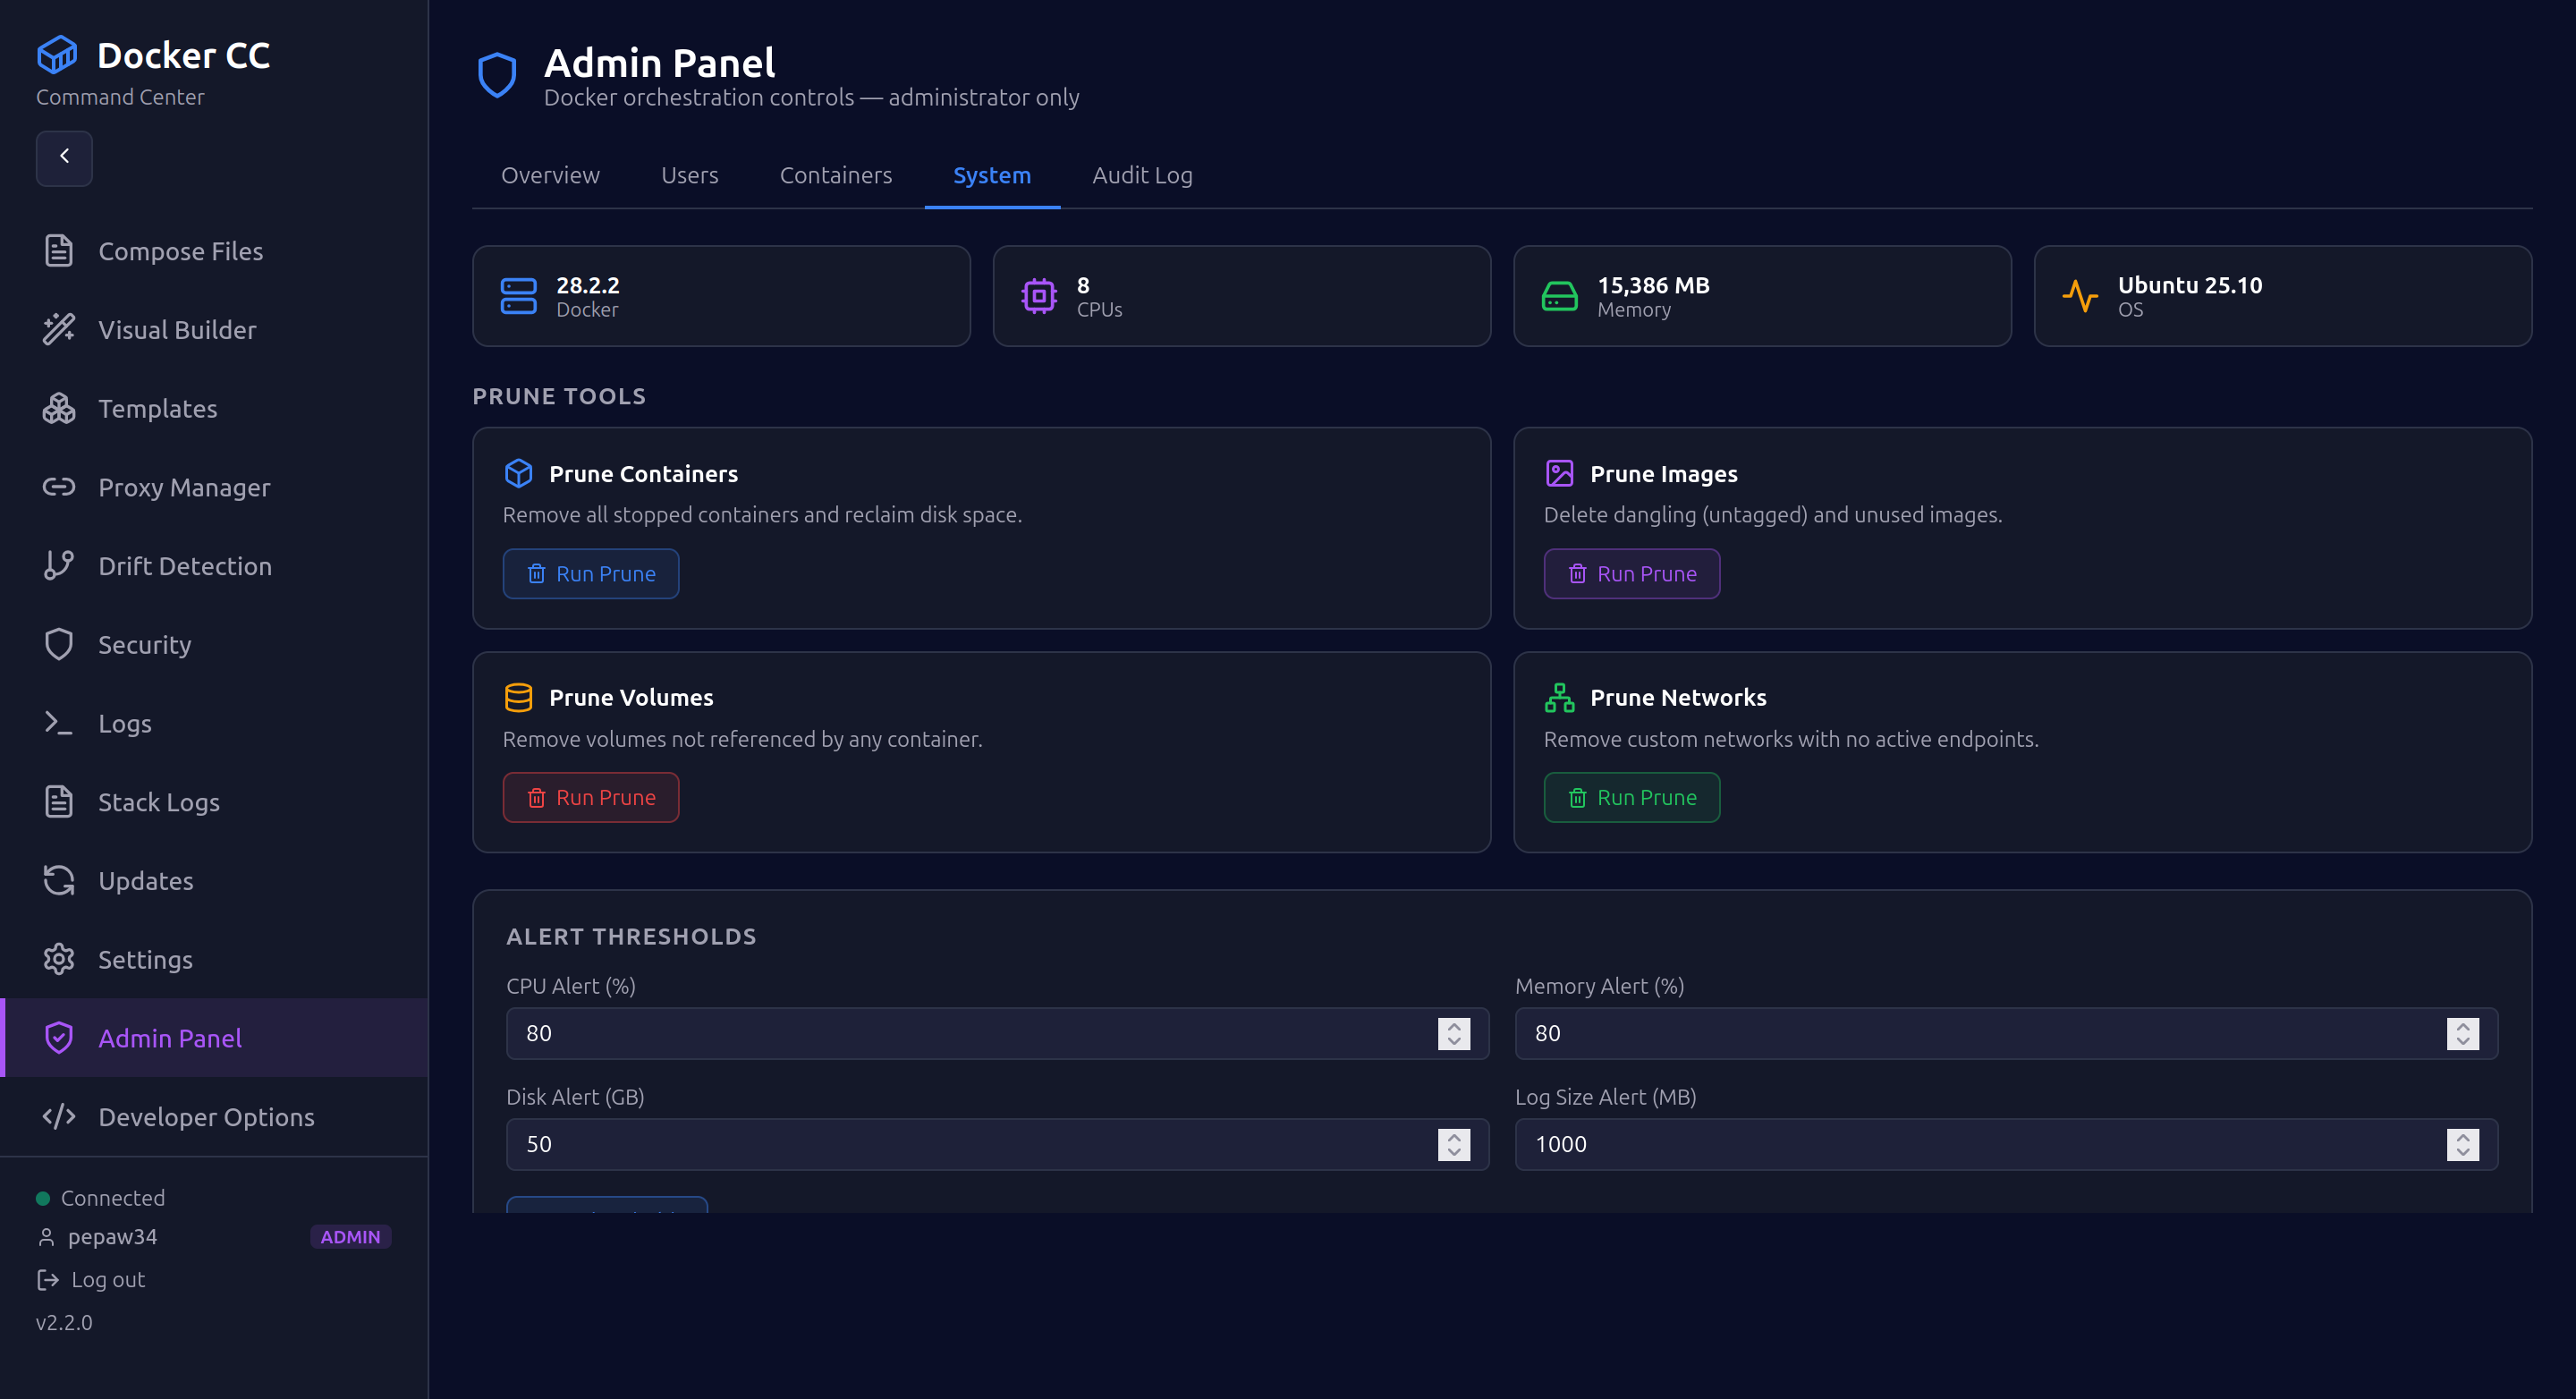Run Prune for stopped containers
The image size is (2576, 1399).
click(x=591, y=573)
